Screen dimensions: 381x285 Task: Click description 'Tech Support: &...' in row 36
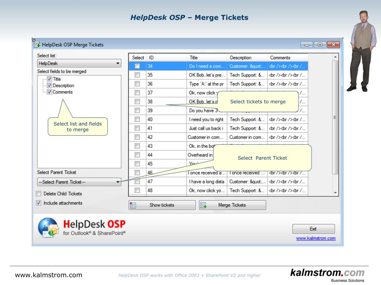(x=247, y=84)
